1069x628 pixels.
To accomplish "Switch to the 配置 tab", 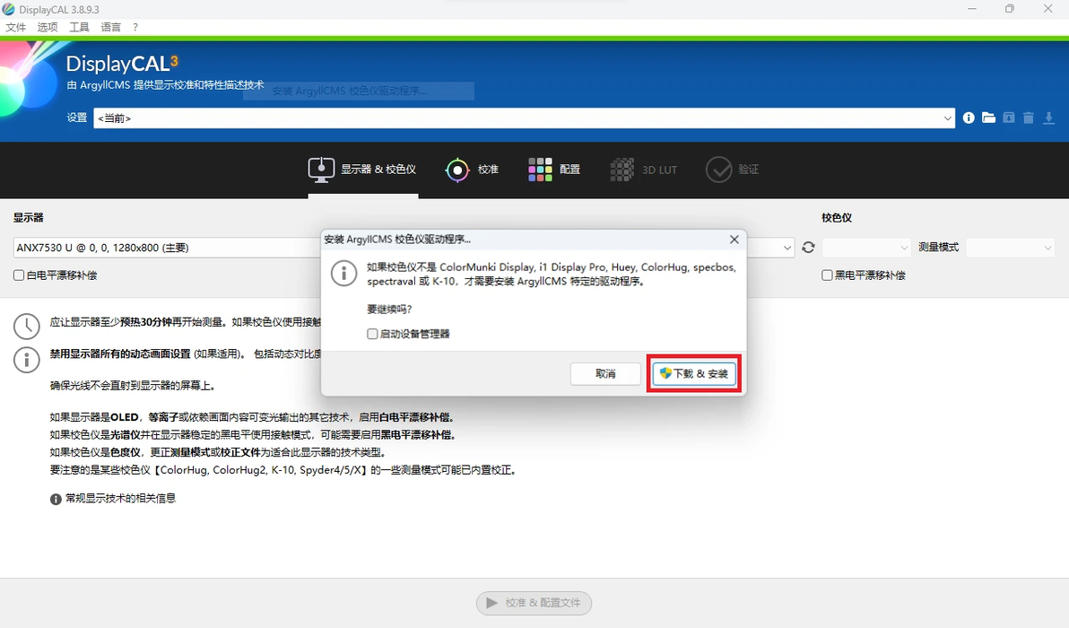I will [x=554, y=169].
